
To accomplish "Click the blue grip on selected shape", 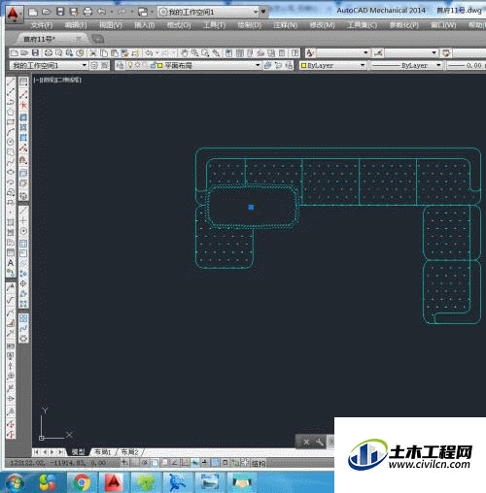I will (251, 207).
